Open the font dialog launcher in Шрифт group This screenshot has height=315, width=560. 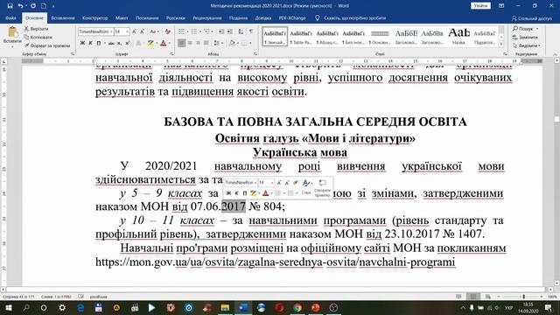(x=171, y=54)
